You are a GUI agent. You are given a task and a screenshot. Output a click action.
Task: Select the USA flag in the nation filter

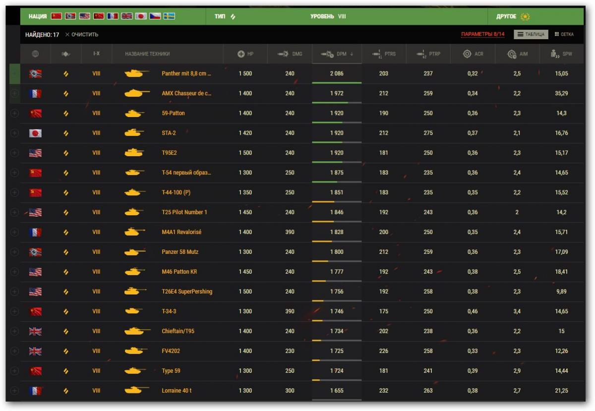click(x=84, y=16)
